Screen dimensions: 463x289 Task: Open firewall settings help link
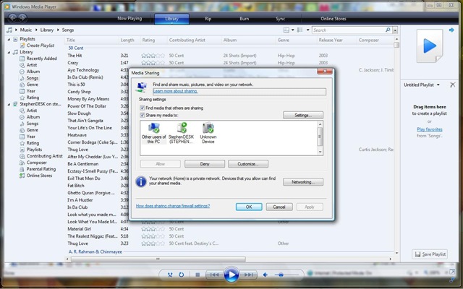point(173,206)
